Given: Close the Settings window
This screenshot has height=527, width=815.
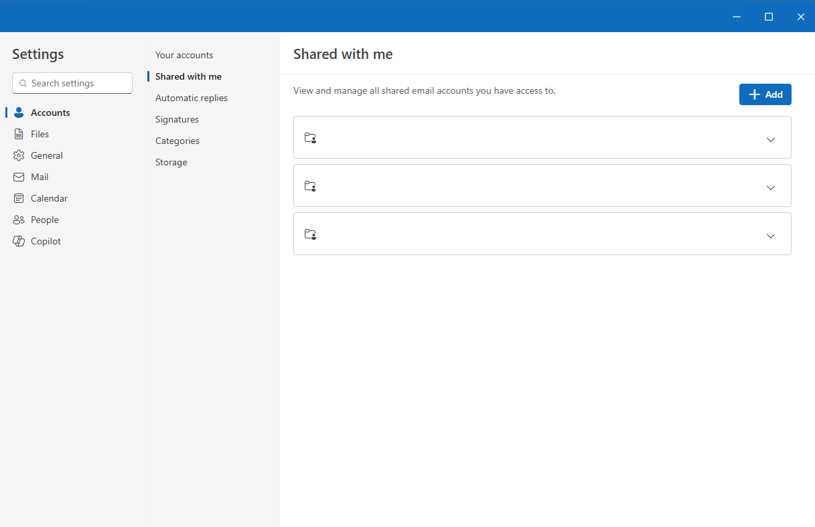Looking at the screenshot, I should click(x=801, y=17).
